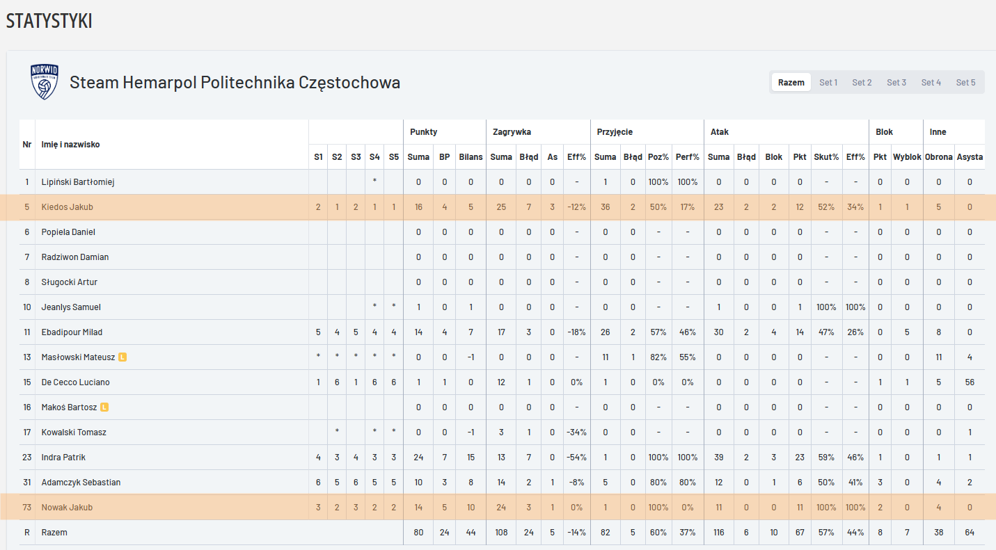The height and width of the screenshot is (550, 996).
Task: Open the Set 3 tab
Action: coord(896,82)
